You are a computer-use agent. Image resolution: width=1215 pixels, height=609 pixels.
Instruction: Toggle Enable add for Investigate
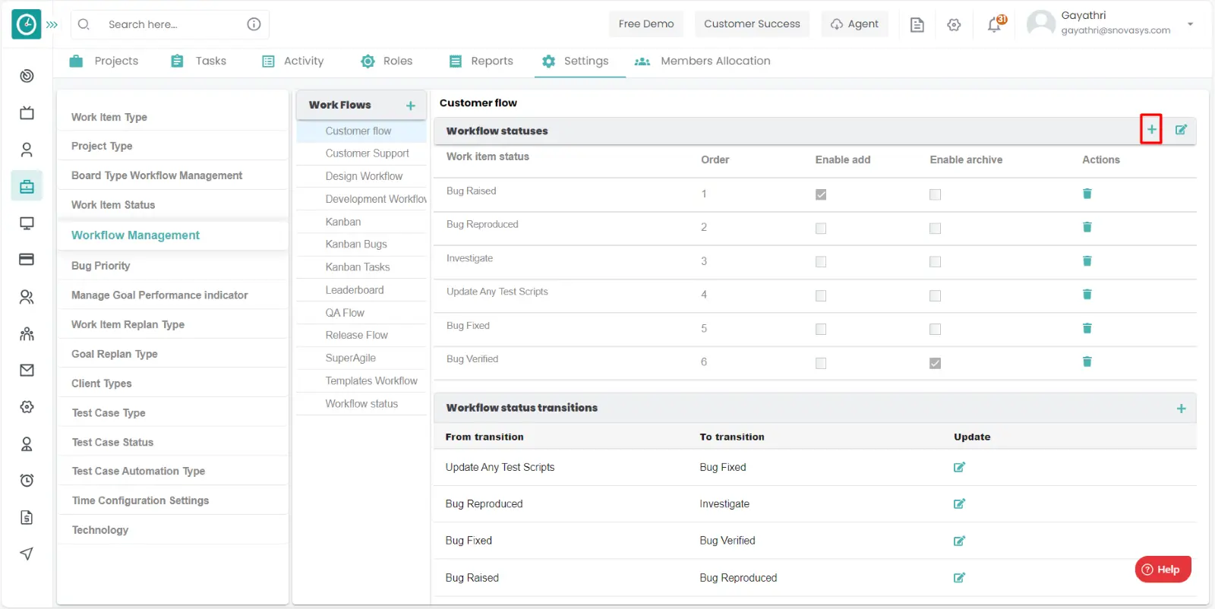point(821,262)
